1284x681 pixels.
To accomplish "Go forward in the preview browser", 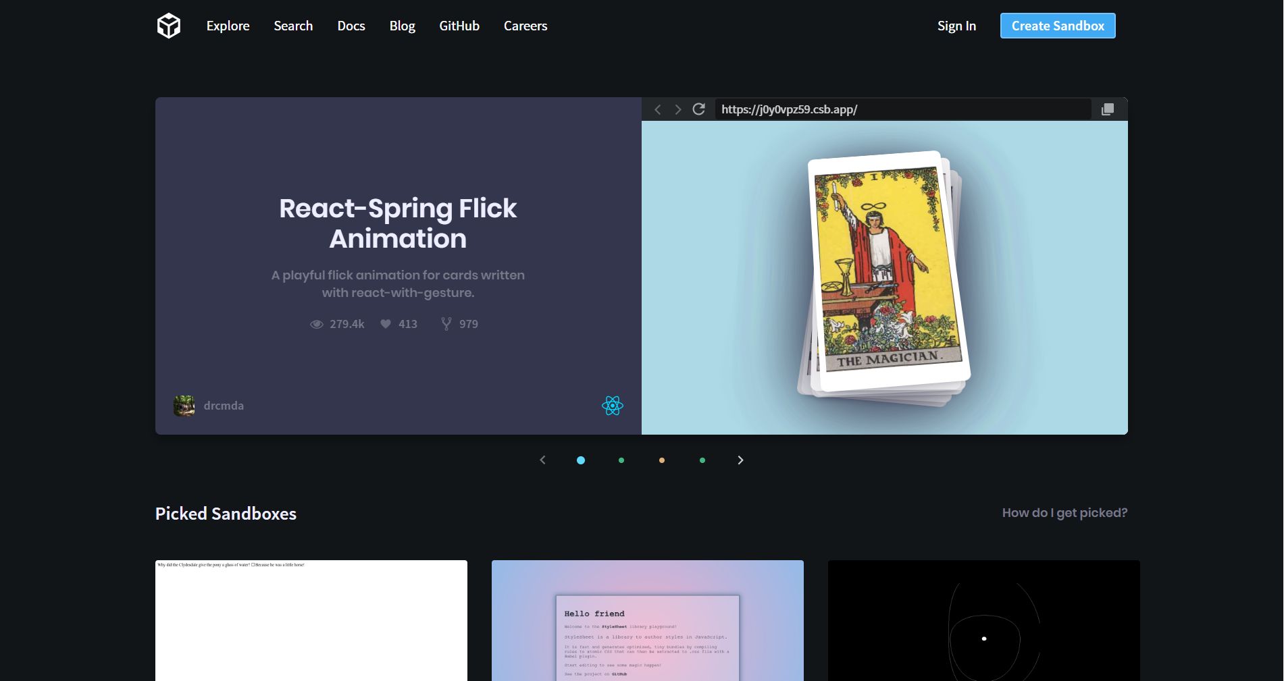I will (678, 109).
